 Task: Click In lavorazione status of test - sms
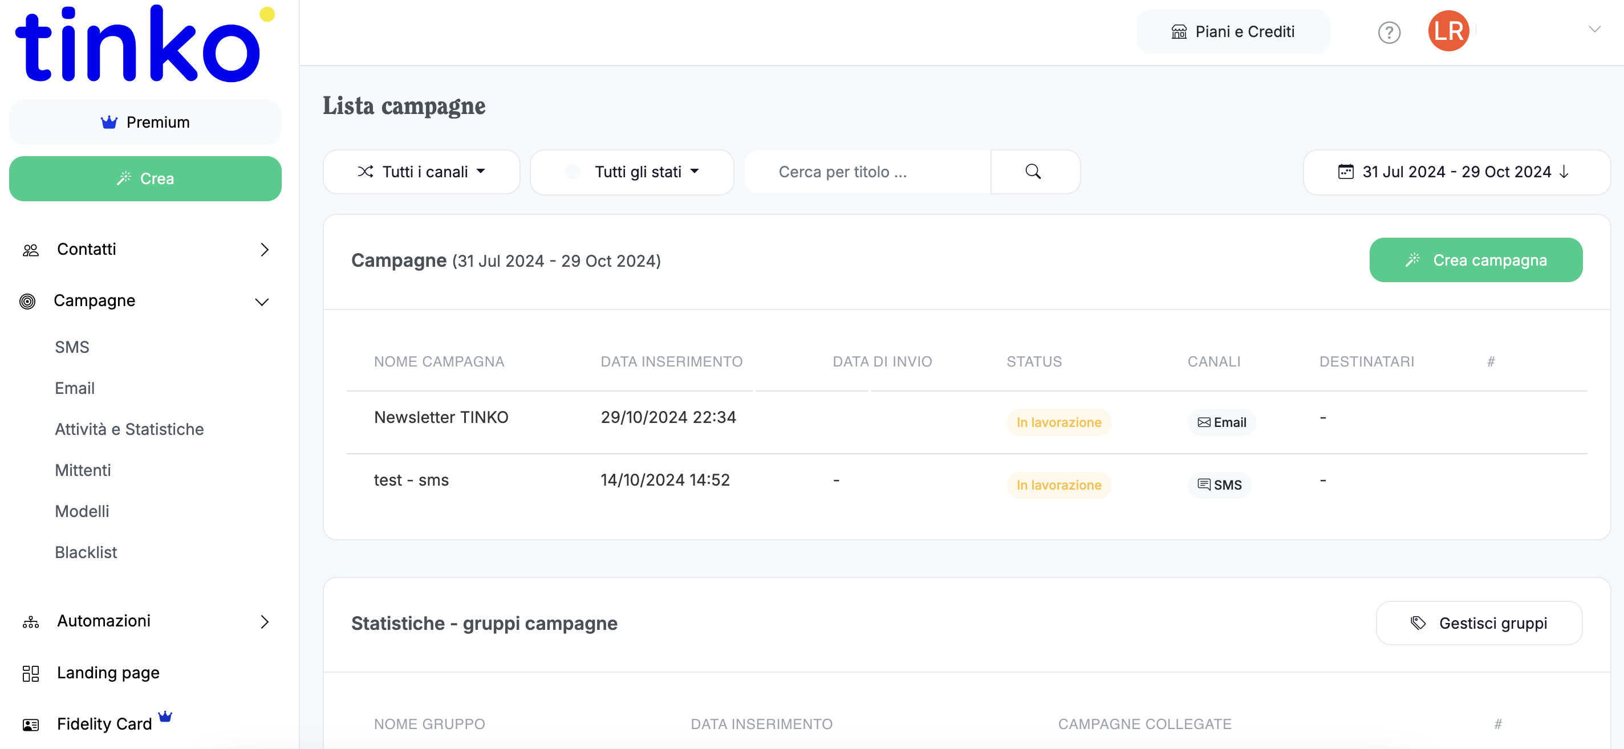(1058, 485)
